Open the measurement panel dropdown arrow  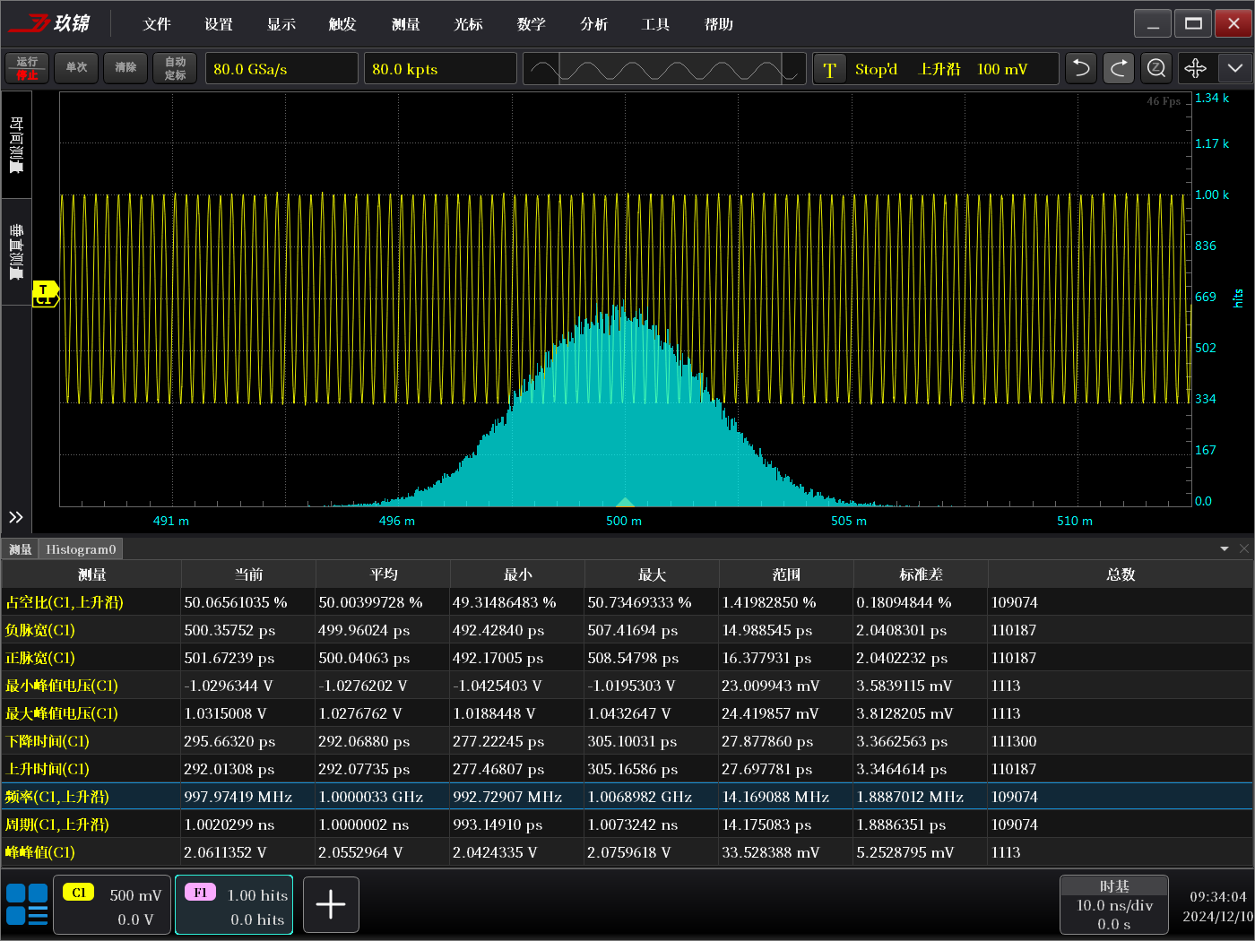[x=1225, y=548]
